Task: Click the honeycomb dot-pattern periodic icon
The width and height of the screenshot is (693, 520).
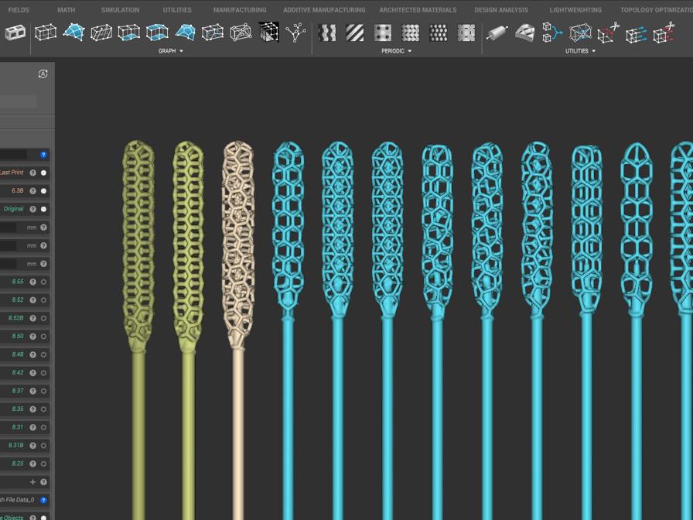Action: pos(440,32)
